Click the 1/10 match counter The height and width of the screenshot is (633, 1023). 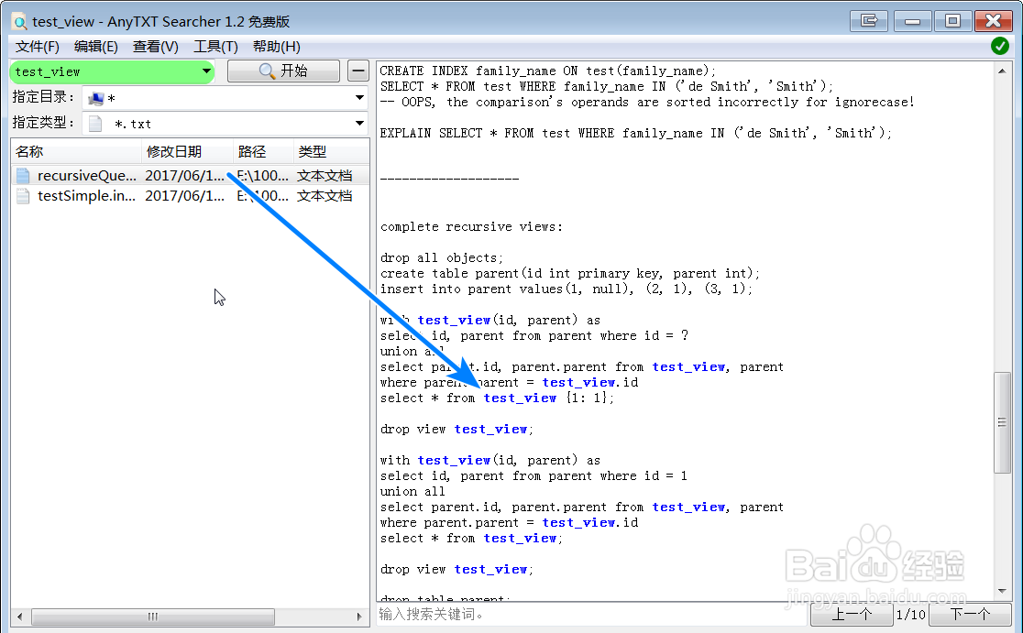point(911,615)
